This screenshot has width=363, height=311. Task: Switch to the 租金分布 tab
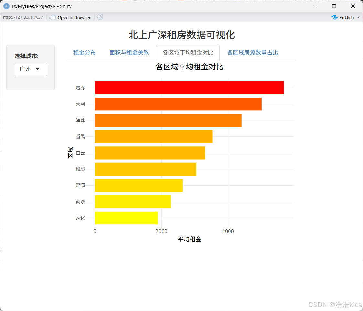84,53
